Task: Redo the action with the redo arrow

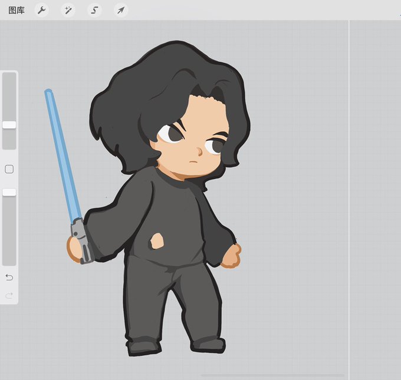Action: pos(9,296)
